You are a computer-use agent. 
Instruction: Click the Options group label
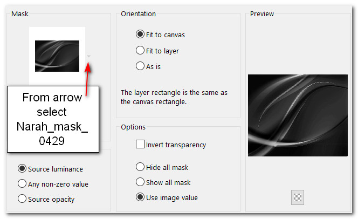(133, 127)
